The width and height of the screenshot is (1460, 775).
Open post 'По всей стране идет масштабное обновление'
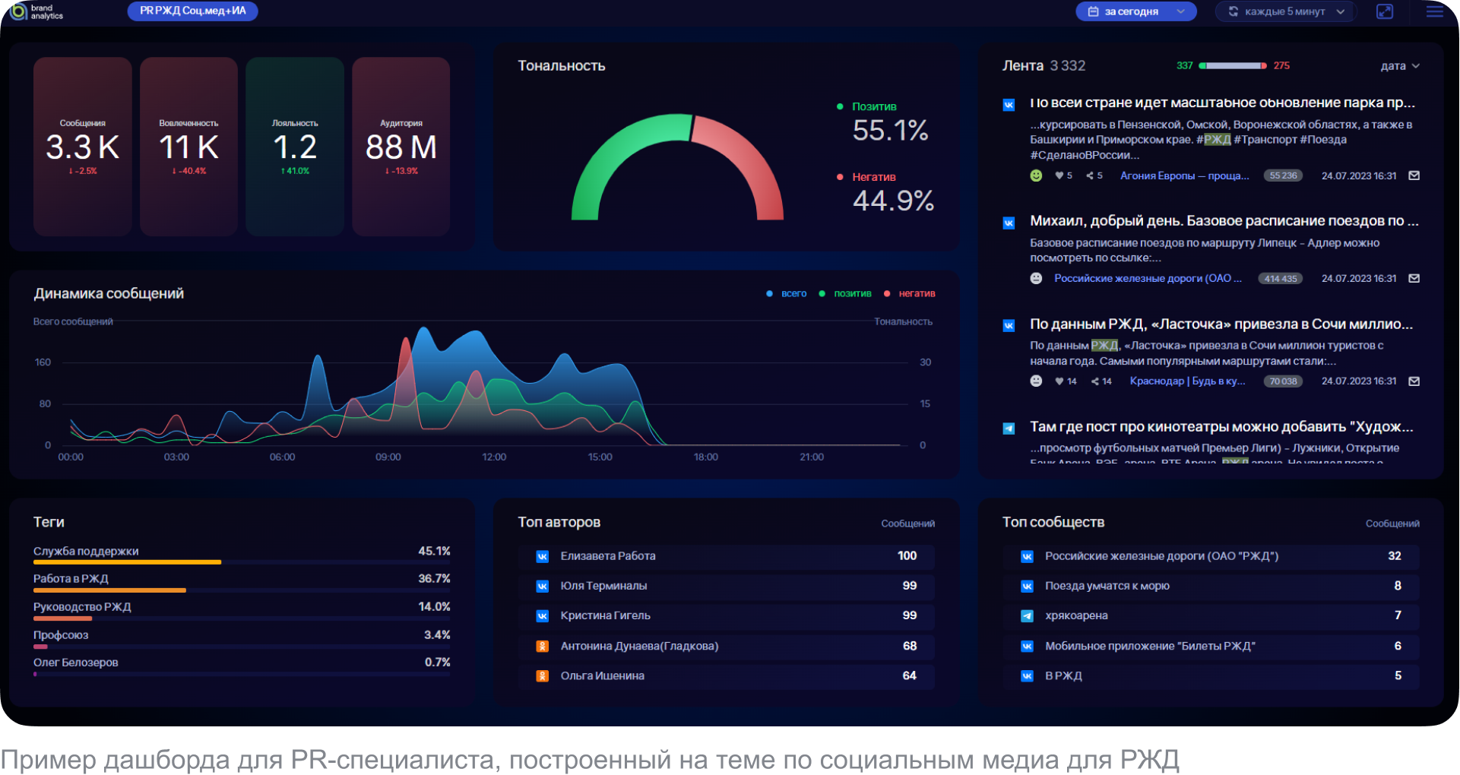[x=1222, y=103]
